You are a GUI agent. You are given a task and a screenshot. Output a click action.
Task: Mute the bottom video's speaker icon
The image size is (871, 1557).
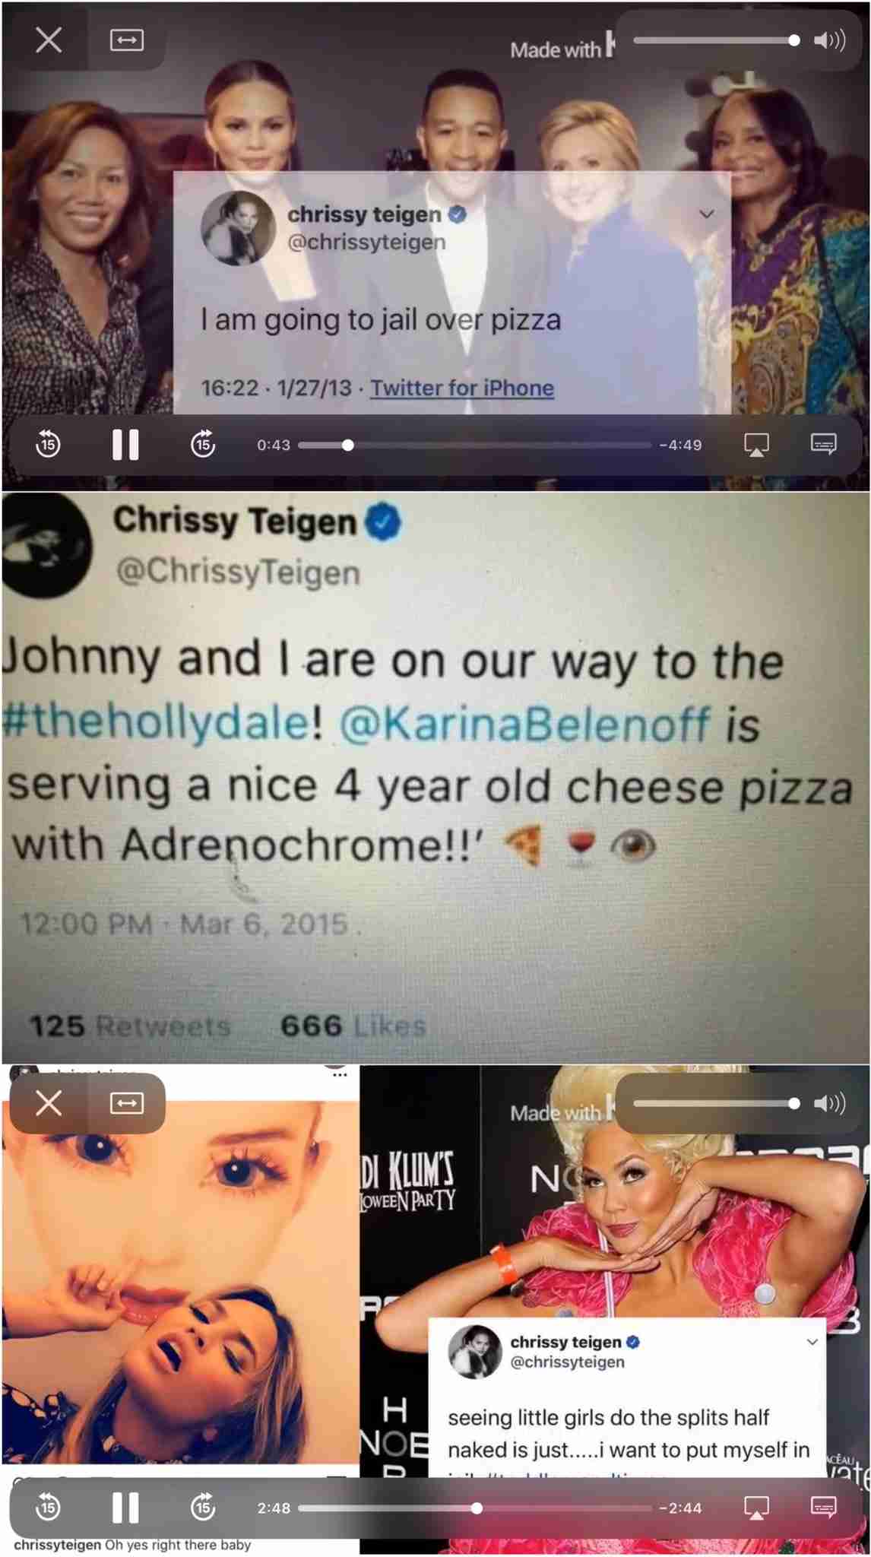pos(829,1103)
